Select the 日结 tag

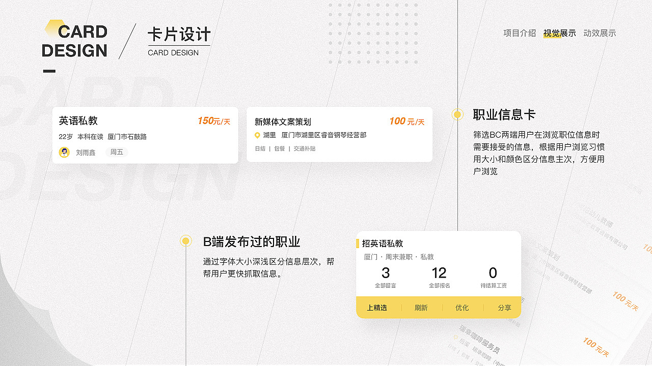point(260,149)
